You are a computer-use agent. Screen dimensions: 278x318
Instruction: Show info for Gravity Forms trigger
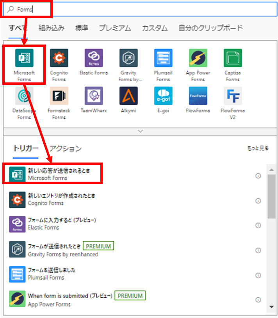pos(258,250)
